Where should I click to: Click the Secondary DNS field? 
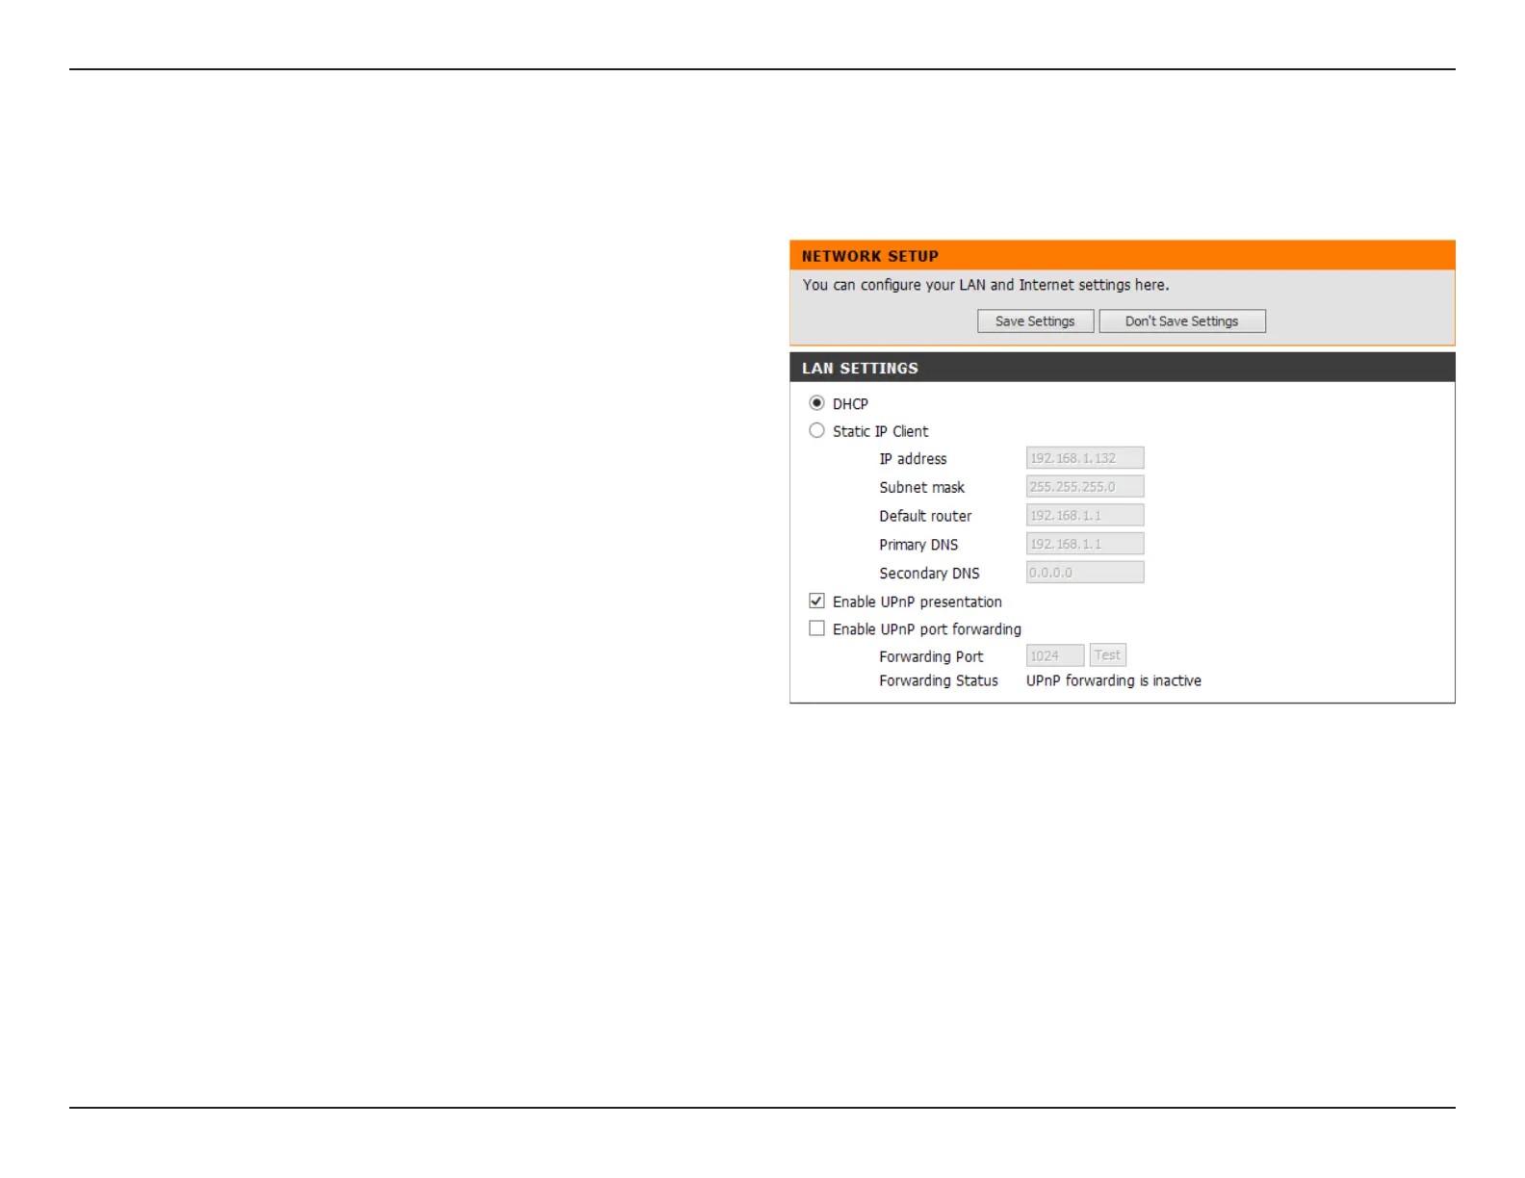tap(1085, 572)
